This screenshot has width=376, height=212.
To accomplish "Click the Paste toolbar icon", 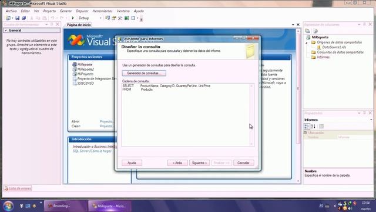I will point(45,18).
